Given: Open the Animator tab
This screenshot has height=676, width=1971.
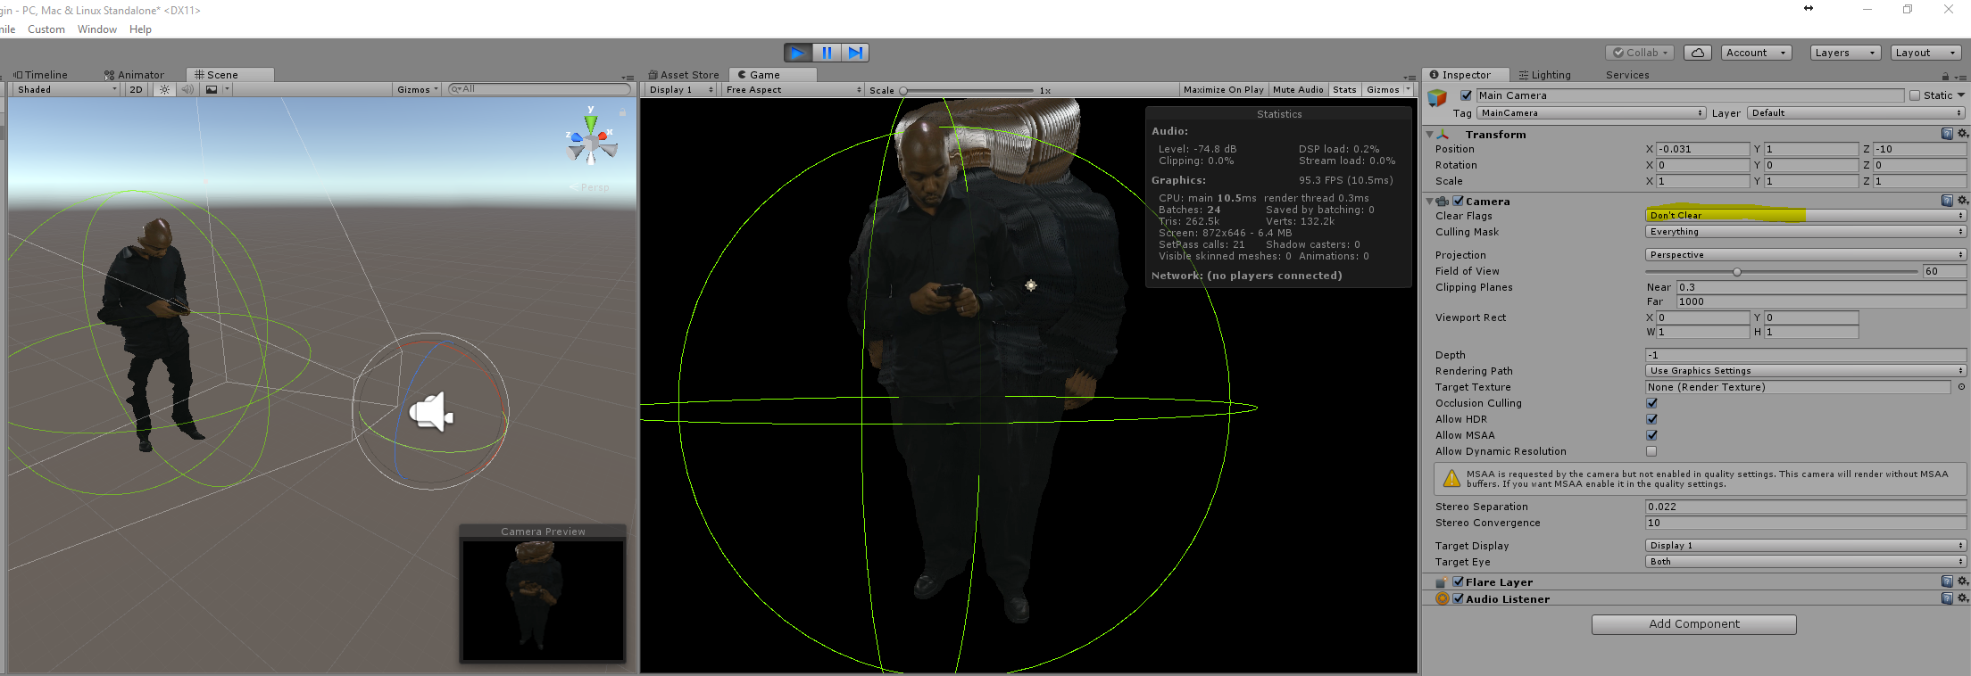Looking at the screenshot, I should coord(135,75).
